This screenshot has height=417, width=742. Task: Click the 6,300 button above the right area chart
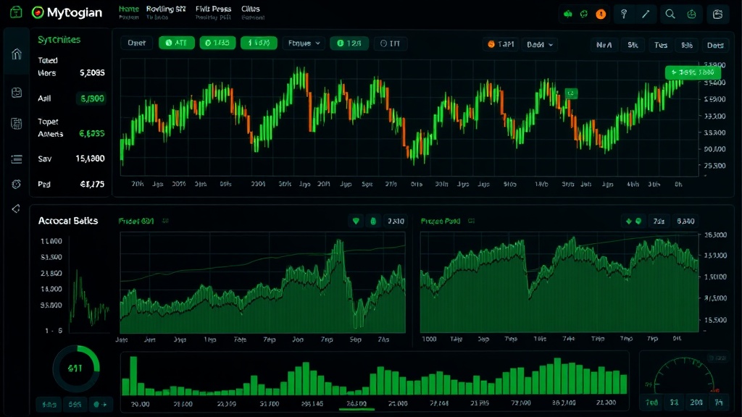(685, 221)
